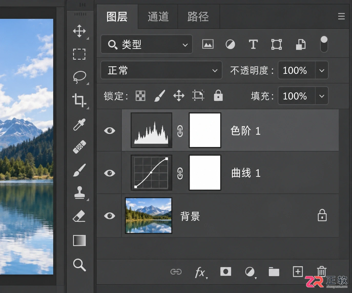
Task: Click the 不透明度 100% field
Action: (297, 70)
